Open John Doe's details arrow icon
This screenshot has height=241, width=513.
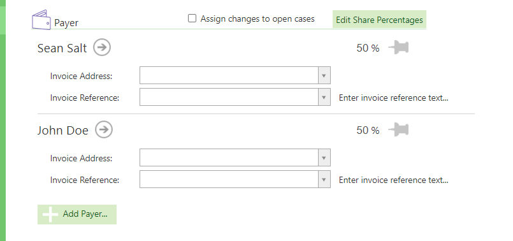pyautogui.click(x=104, y=129)
